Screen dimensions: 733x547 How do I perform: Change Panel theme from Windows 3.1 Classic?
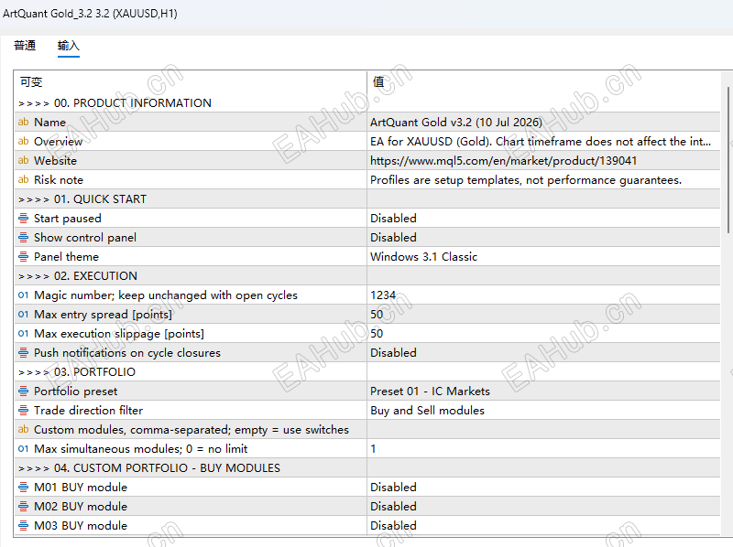543,256
